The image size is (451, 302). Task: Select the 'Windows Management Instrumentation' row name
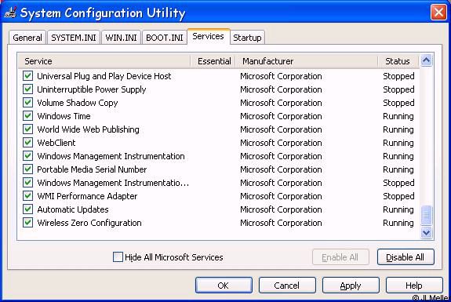click(111, 156)
